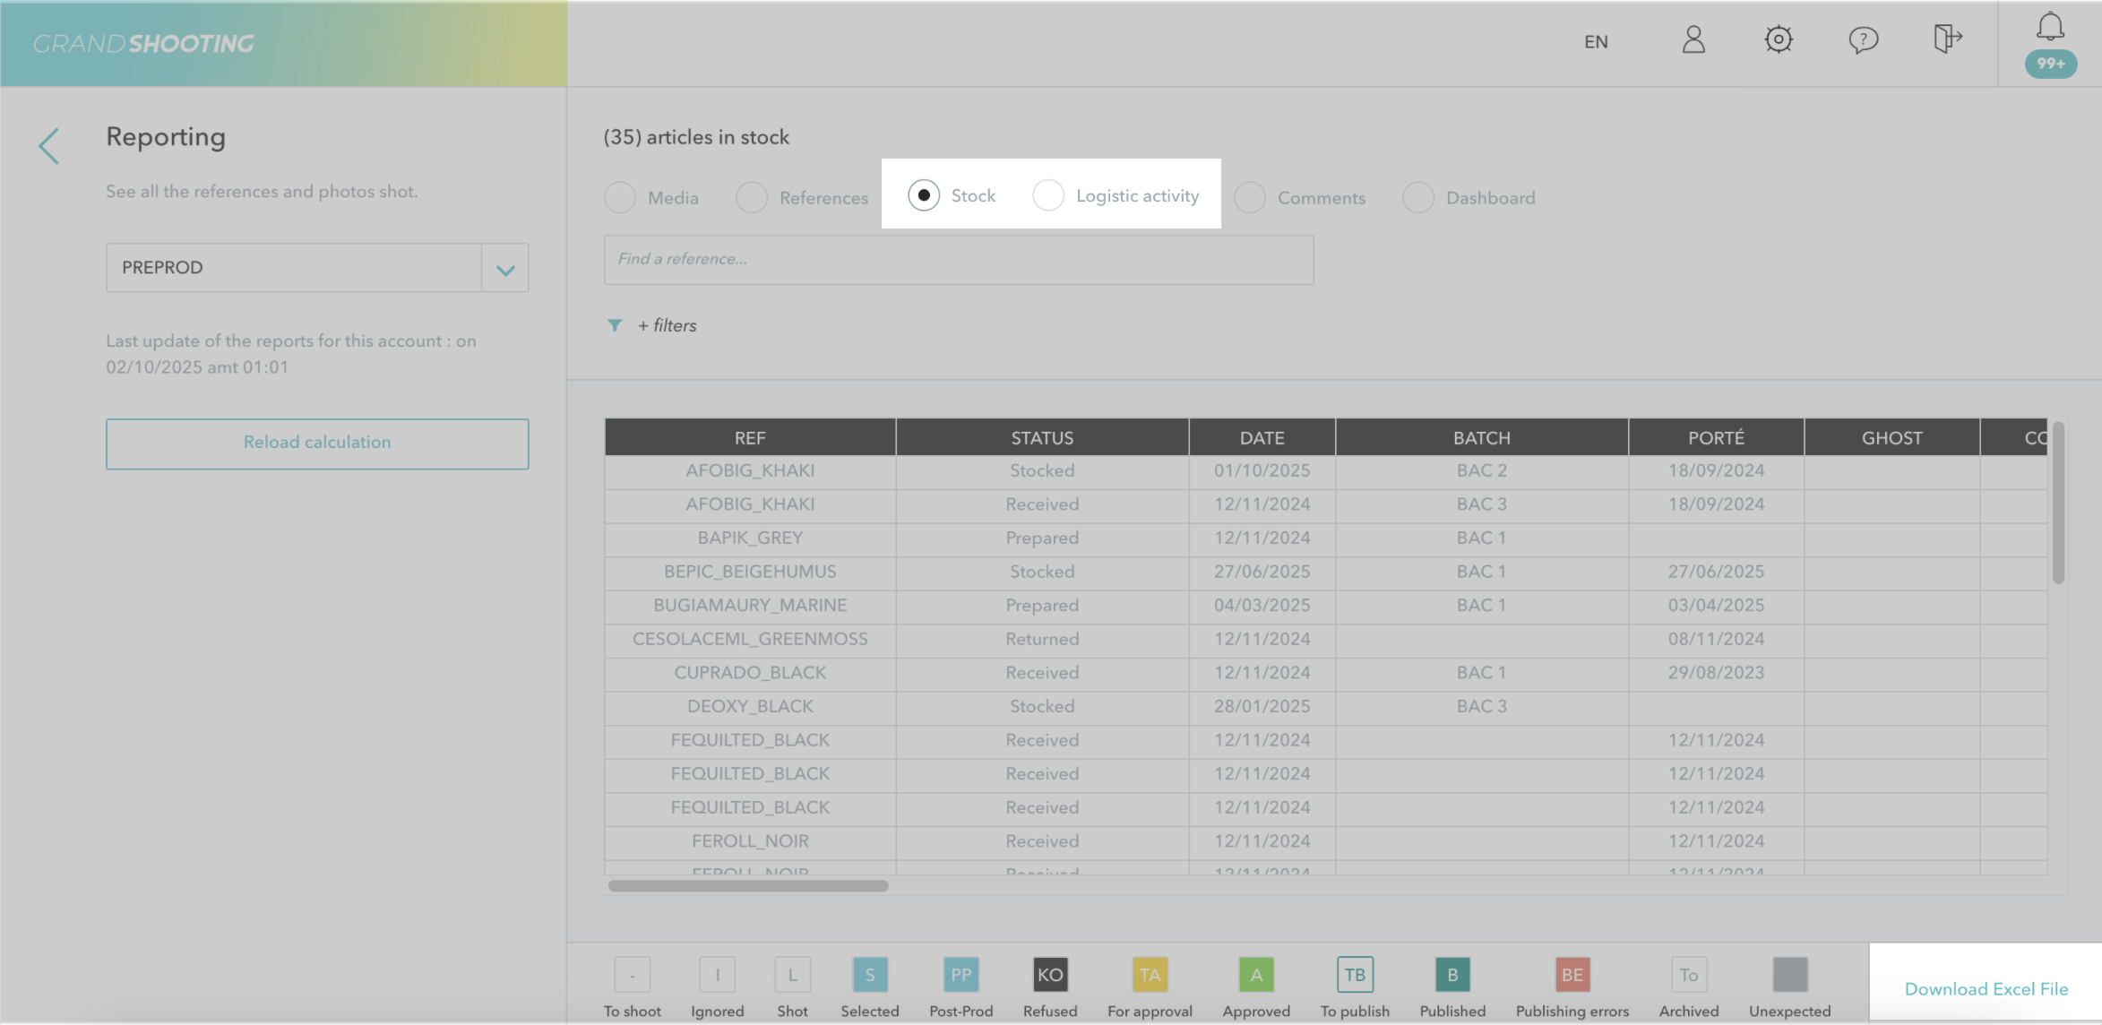
Task: Click the help chat bubble icon
Action: pyautogui.click(x=1863, y=40)
